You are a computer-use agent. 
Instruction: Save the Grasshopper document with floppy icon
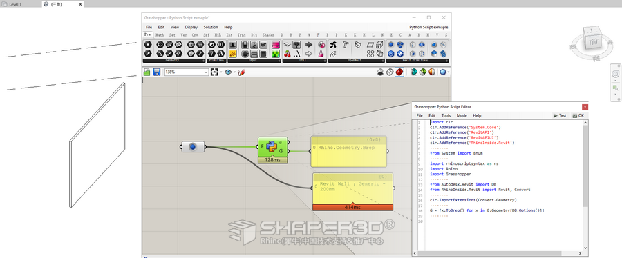[x=156, y=72]
